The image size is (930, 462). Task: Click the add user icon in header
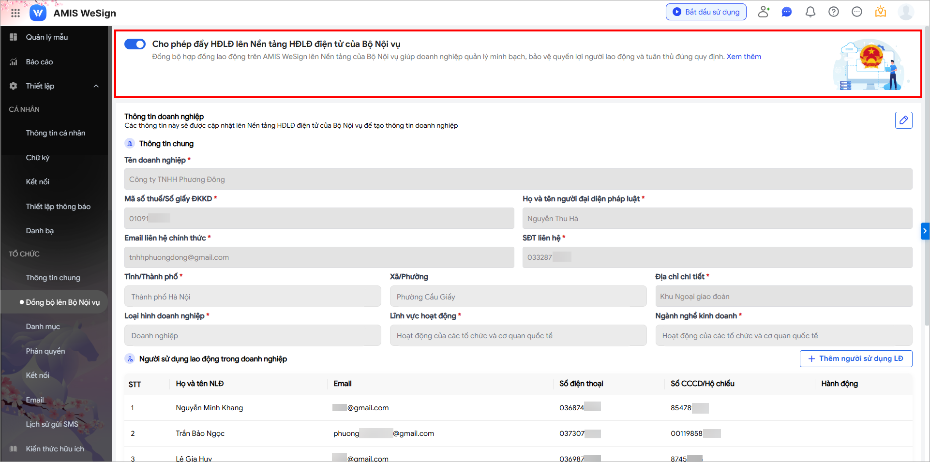pyautogui.click(x=764, y=12)
